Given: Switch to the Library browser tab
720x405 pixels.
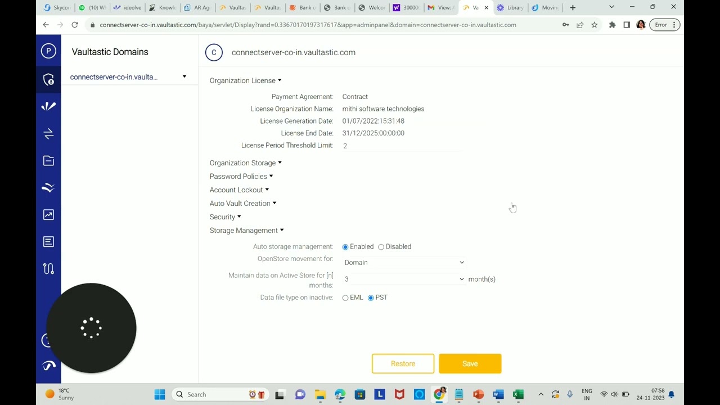Looking at the screenshot, I should [x=510, y=7].
